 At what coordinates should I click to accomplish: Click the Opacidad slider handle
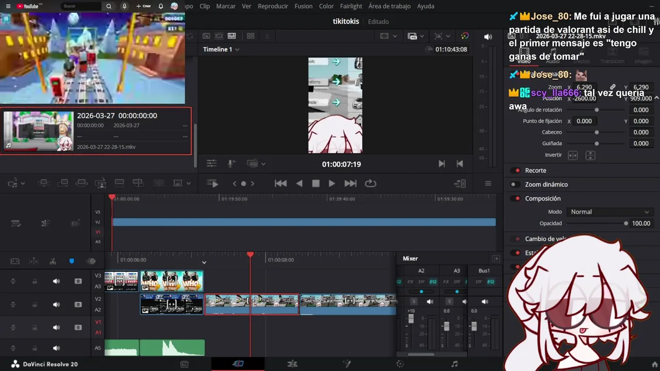(626, 223)
